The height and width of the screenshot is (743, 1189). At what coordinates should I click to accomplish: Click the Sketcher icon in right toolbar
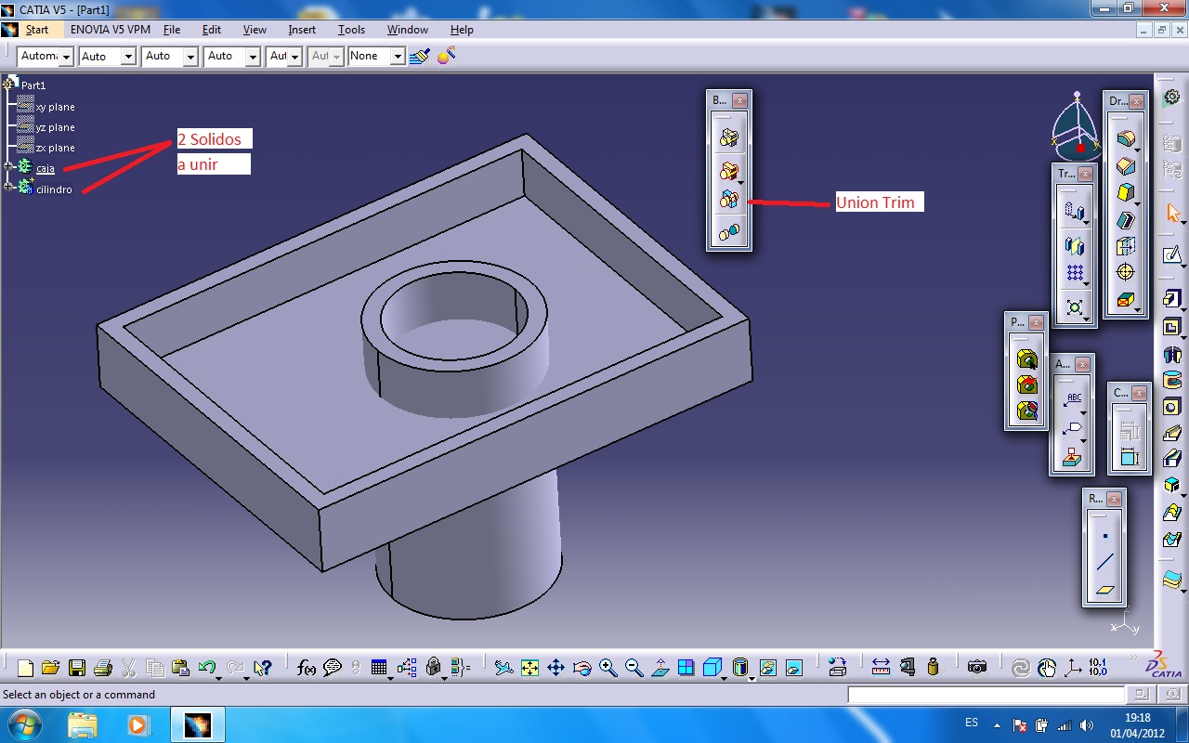[x=1173, y=254]
